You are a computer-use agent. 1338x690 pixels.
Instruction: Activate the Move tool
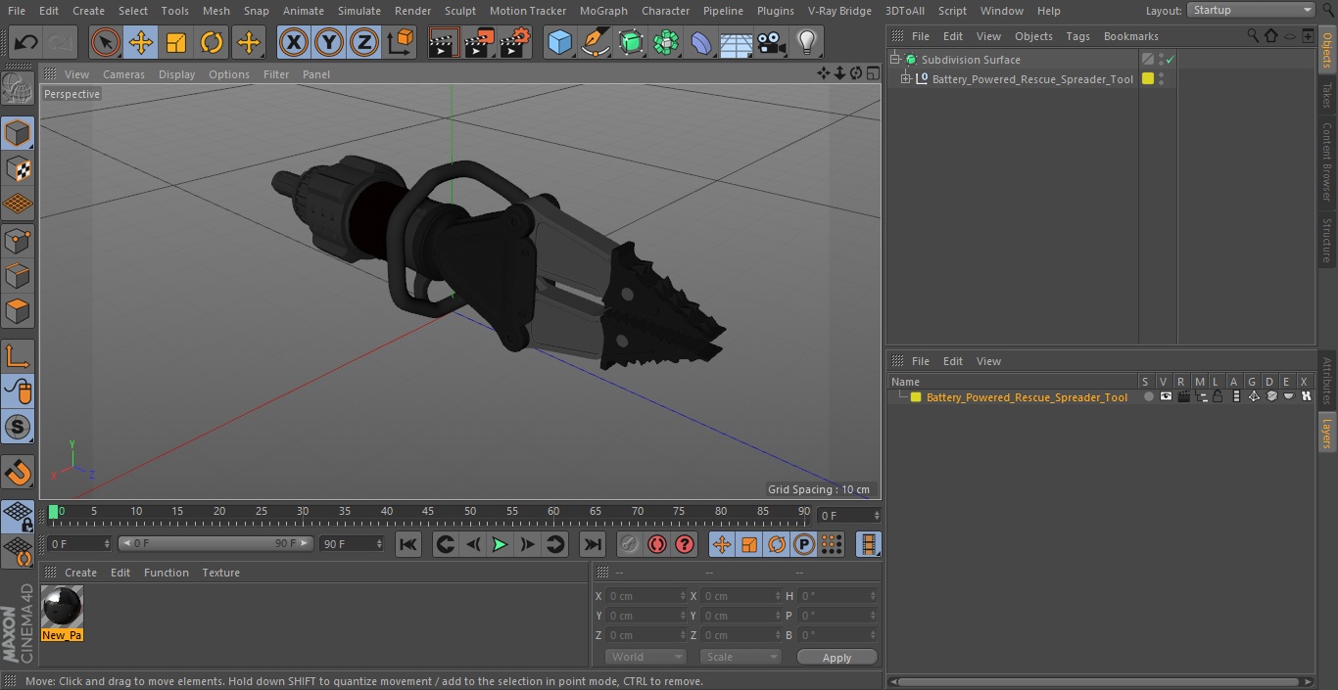tap(141, 42)
